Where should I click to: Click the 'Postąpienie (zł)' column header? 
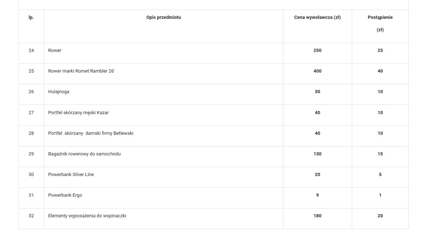(x=380, y=23)
